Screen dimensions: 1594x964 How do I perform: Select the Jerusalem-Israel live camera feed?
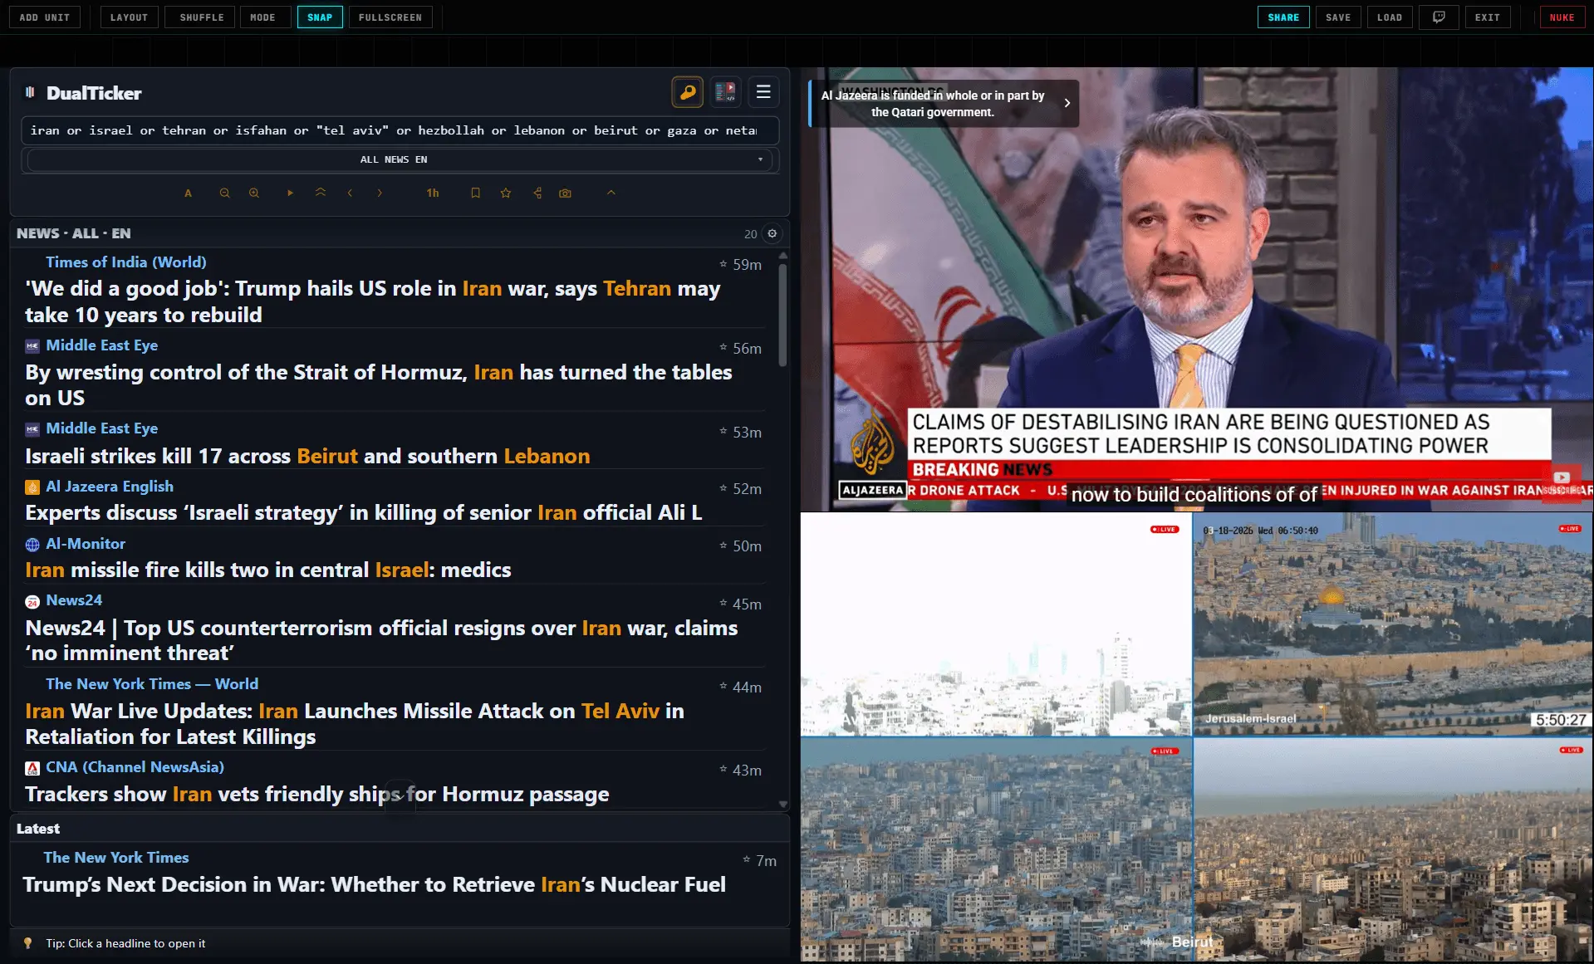click(1393, 624)
